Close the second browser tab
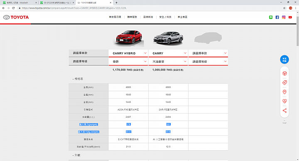The width and height of the screenshot is (299, 161). point(73,2)
